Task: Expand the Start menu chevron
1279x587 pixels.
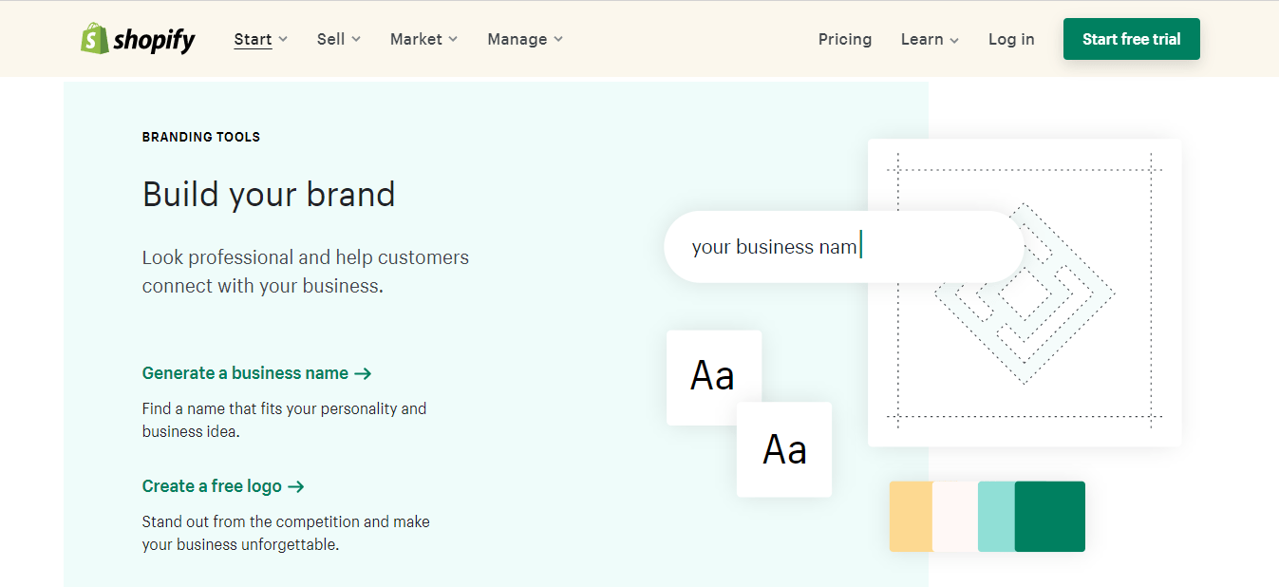Action: pyautogui.click(x=283, y=40)
